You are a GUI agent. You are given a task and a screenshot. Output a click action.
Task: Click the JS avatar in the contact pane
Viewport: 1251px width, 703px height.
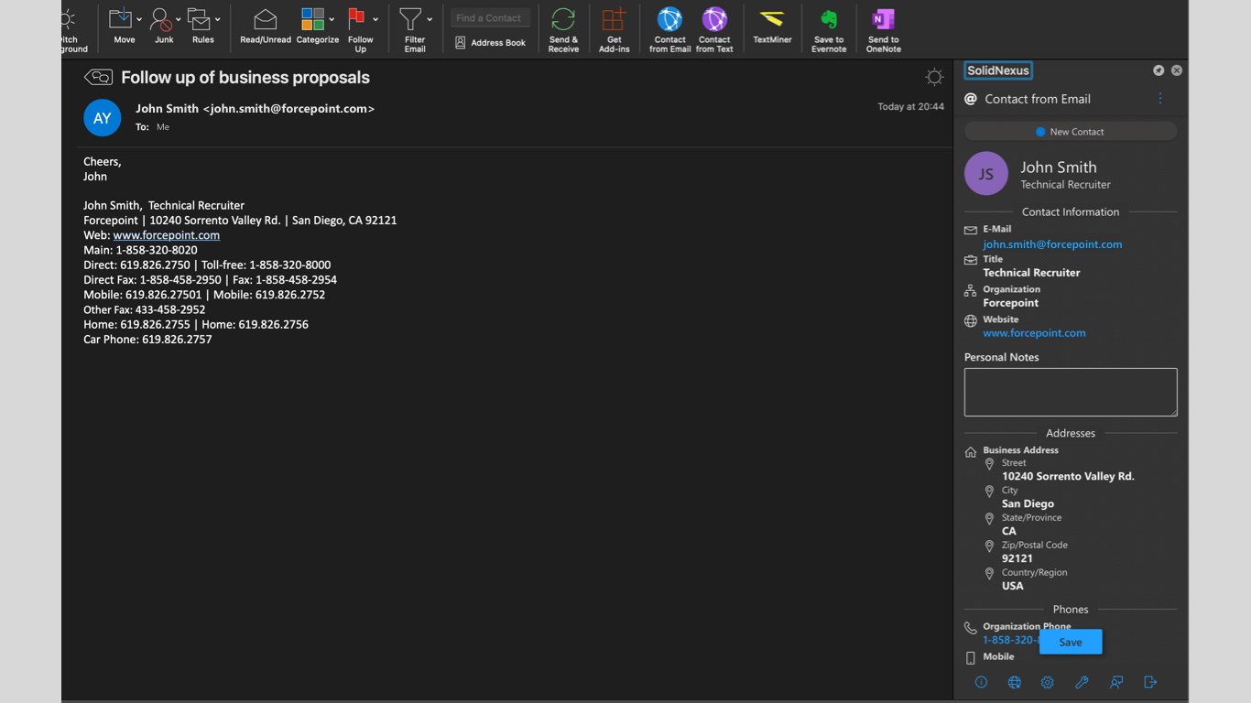986,174
